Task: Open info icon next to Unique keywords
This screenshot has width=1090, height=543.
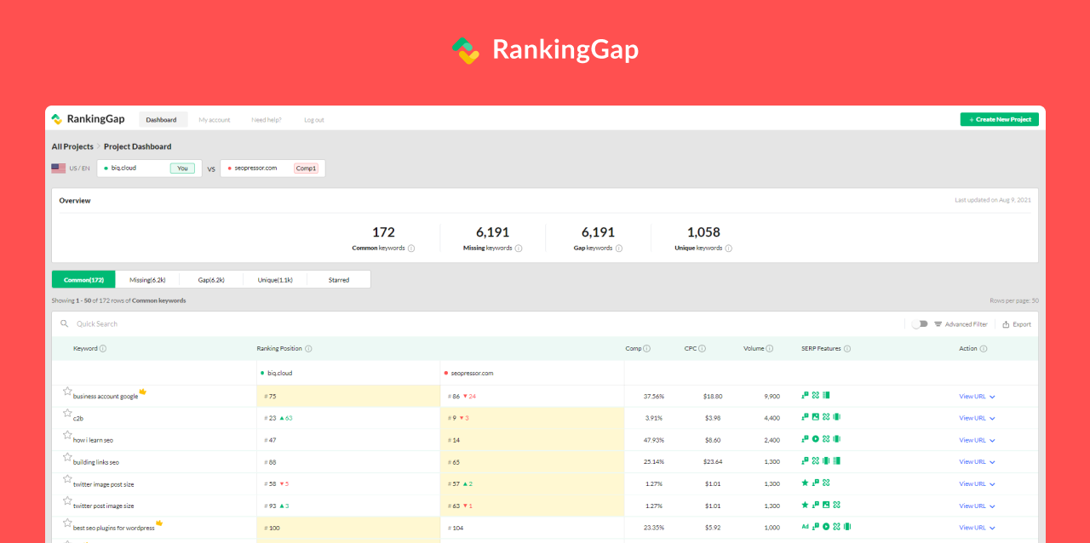Action: pos(729,249)
